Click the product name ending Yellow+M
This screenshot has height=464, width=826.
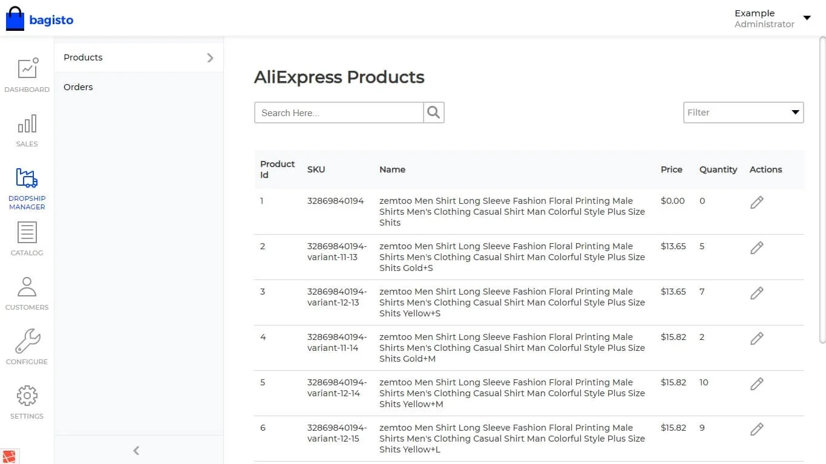click(x=512, y=393)
